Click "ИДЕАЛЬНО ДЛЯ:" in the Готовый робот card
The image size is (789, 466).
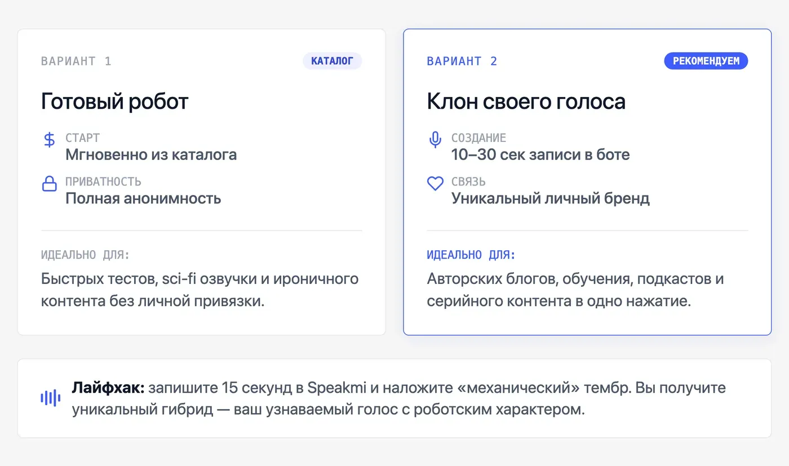(85, 255)
